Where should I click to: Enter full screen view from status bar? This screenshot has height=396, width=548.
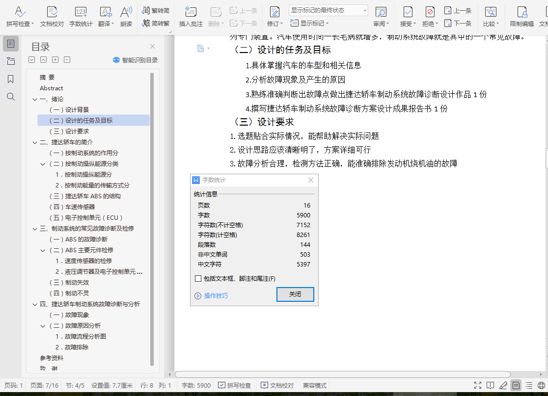coord(478,386)
